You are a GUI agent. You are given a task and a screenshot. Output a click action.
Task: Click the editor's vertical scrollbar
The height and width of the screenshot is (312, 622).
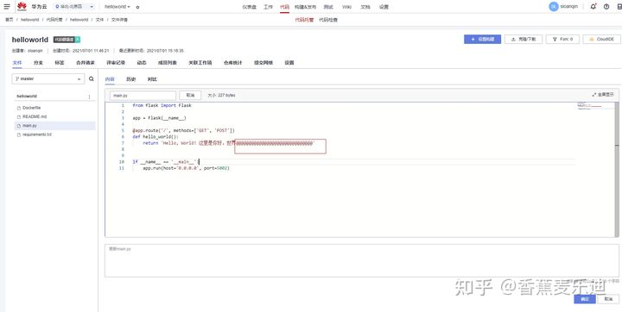pos(617,170)
